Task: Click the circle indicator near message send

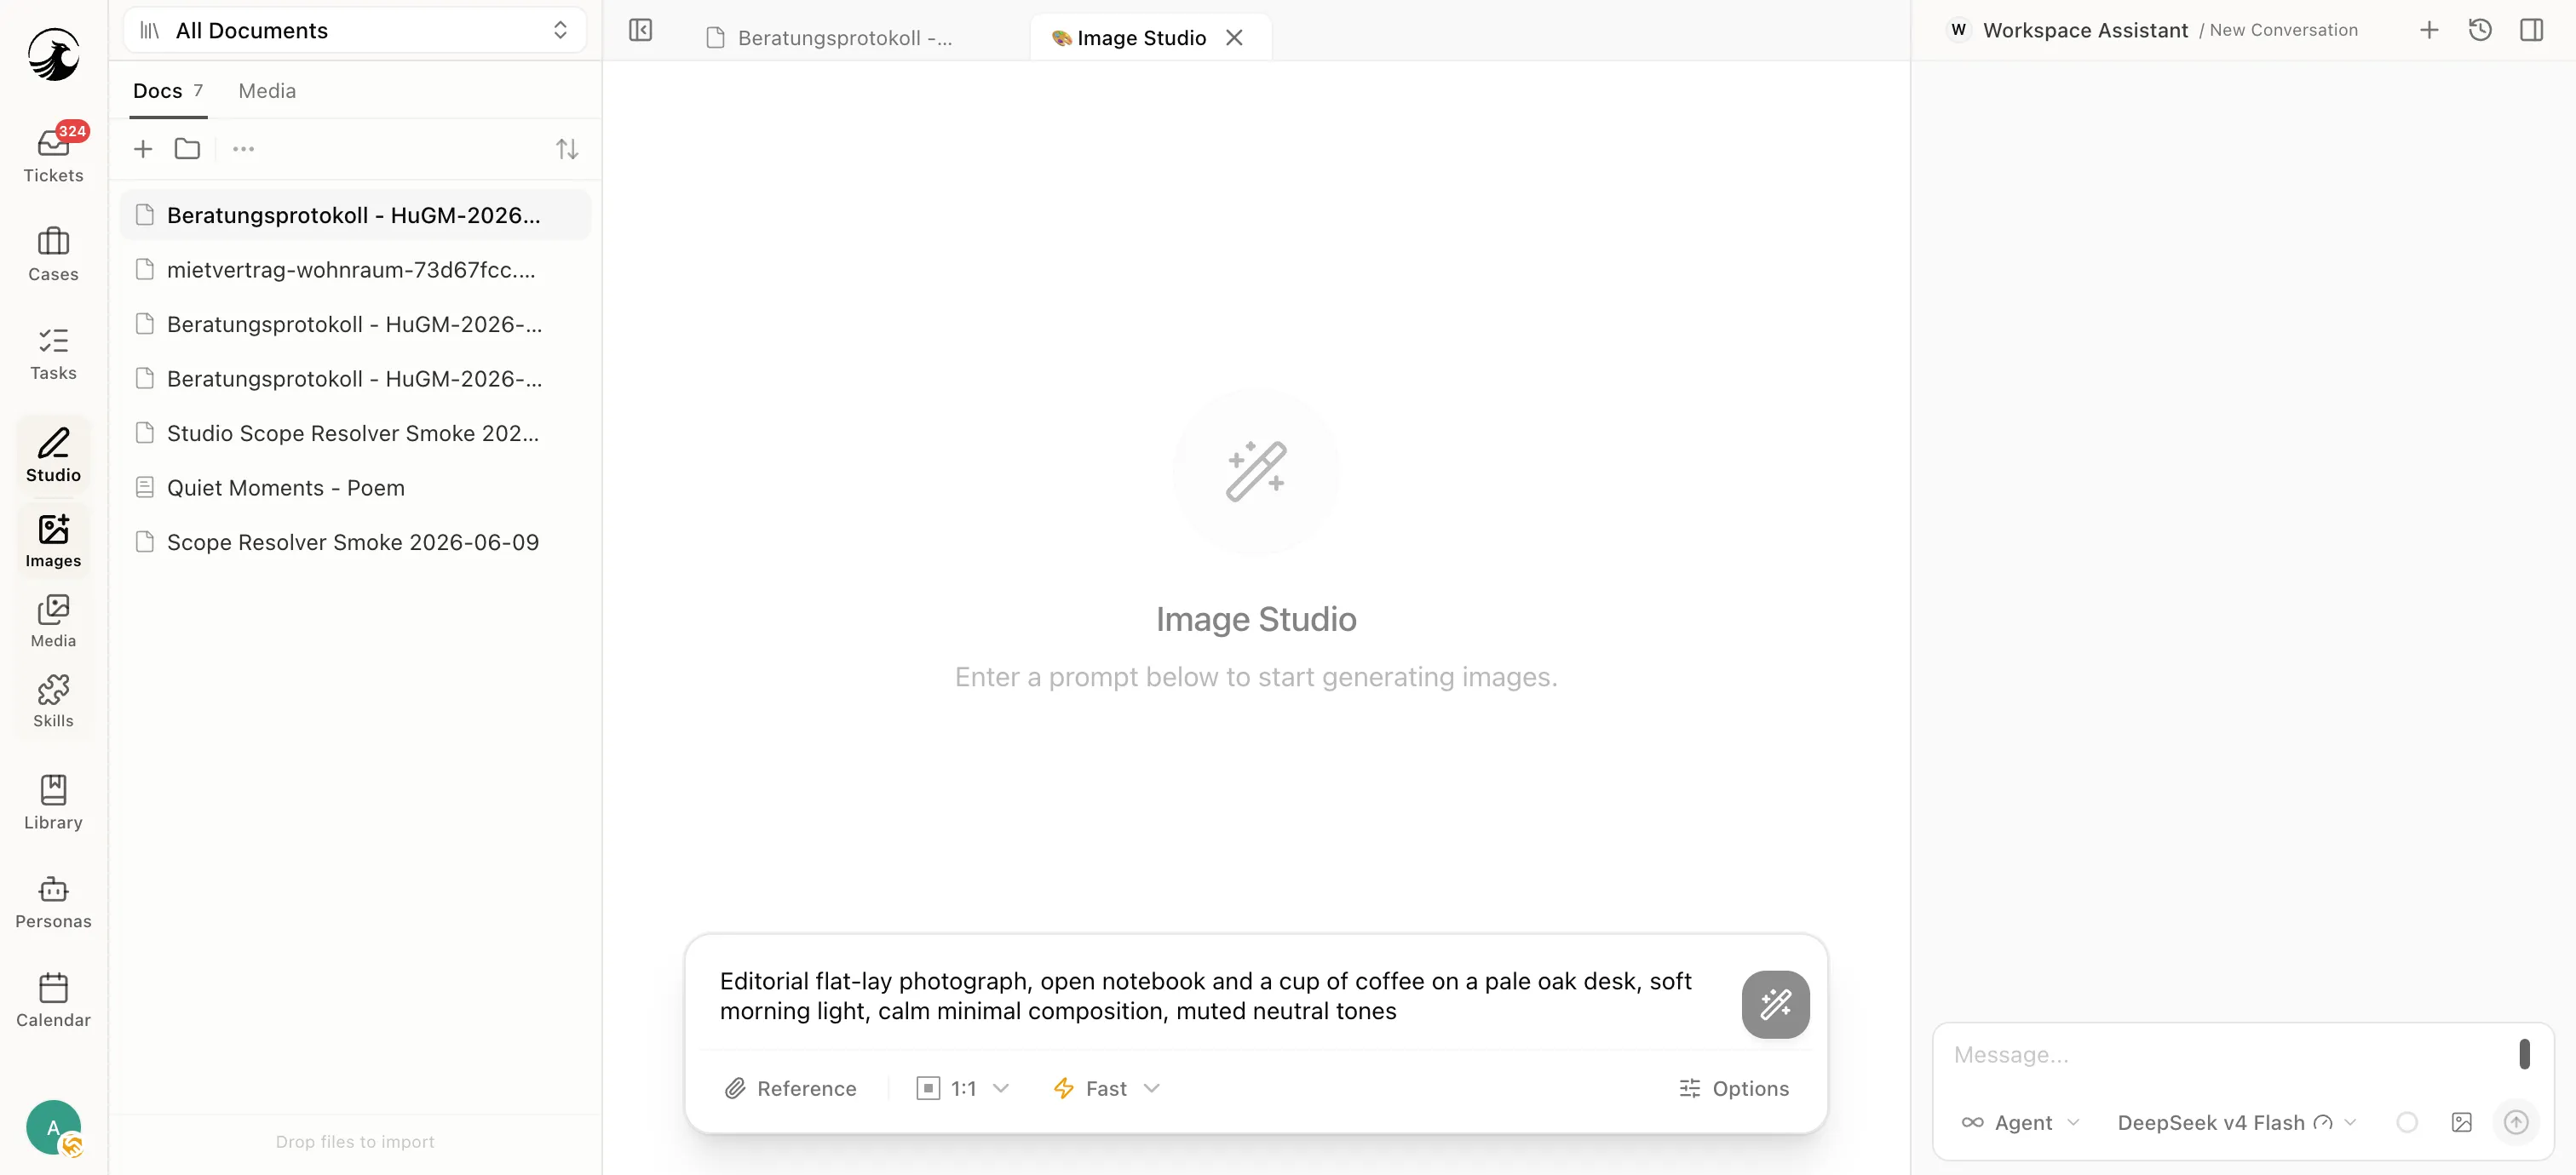Action: [x=2407, y=1122]
